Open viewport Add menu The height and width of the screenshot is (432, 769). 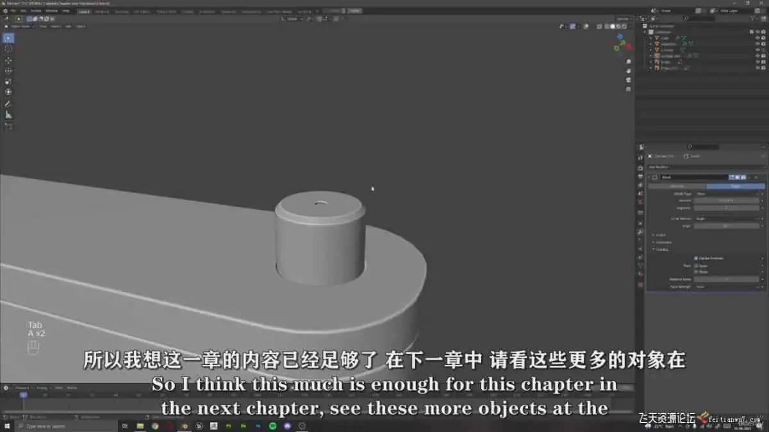pyautogui.click(x=68, y=26)
